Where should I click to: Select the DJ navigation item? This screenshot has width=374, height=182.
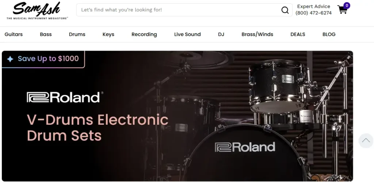pos(221,34)
